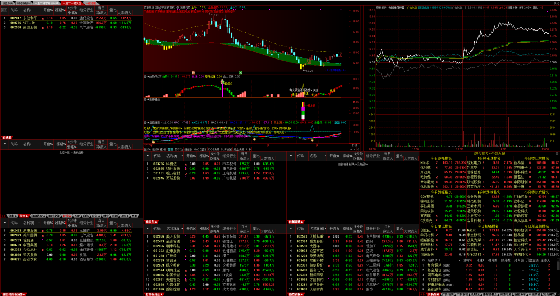Open header dropdown arrow of the empty 资金 panel table

click(x=5, y=144)
